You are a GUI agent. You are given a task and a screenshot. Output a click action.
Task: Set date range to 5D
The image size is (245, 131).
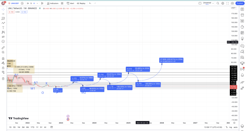[14, 127]
